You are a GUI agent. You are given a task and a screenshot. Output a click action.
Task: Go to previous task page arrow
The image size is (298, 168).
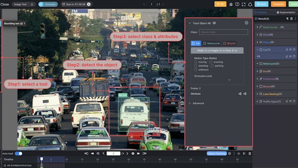click(x=144, y=4)
